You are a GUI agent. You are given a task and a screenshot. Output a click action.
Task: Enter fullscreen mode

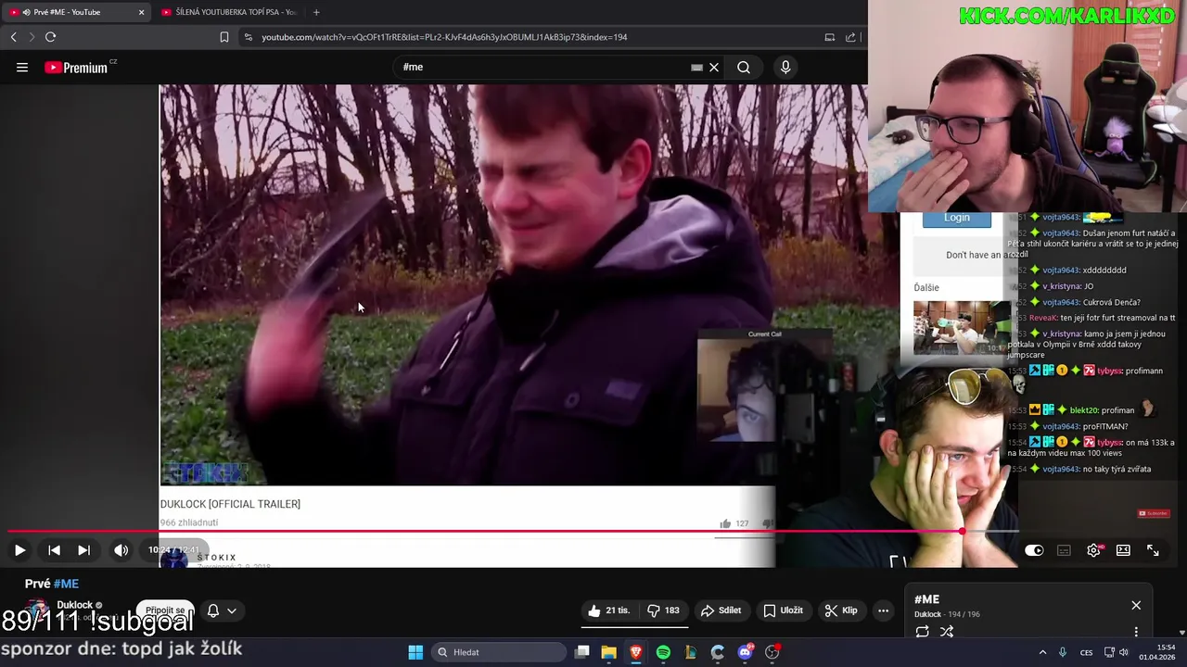[x=1153, y=550]
